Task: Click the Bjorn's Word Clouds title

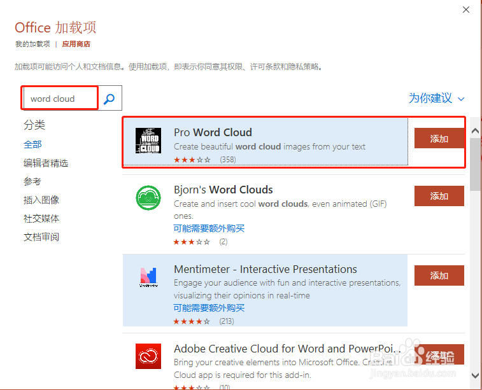Action: click(223, 190)
